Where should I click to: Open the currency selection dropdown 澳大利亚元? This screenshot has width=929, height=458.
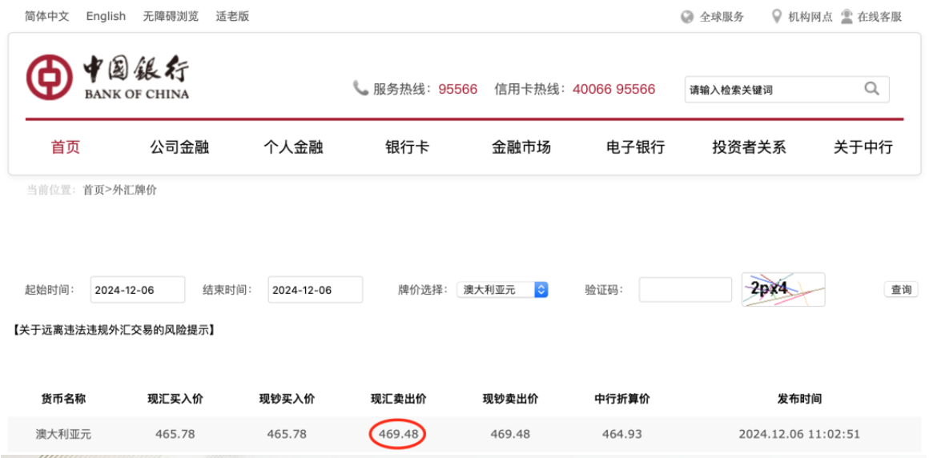point(501,290)
